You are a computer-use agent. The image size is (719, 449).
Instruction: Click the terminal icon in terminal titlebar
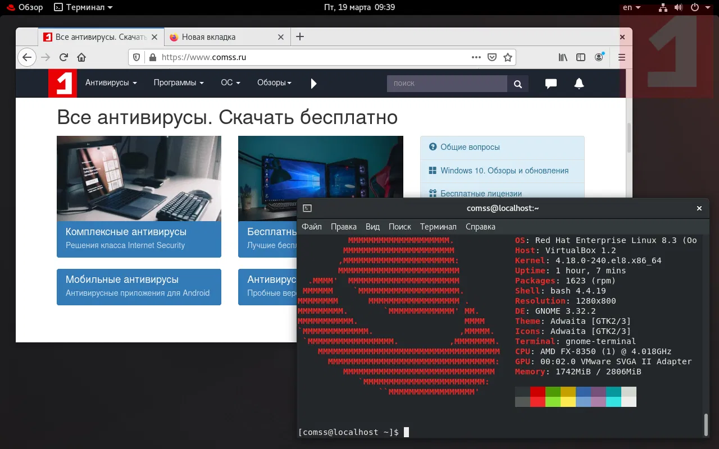(x=307, y=208)
